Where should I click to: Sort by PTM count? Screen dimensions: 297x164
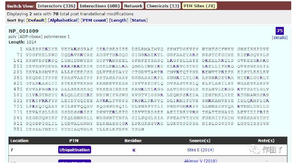pyautogui.click(x=94, y=20)
